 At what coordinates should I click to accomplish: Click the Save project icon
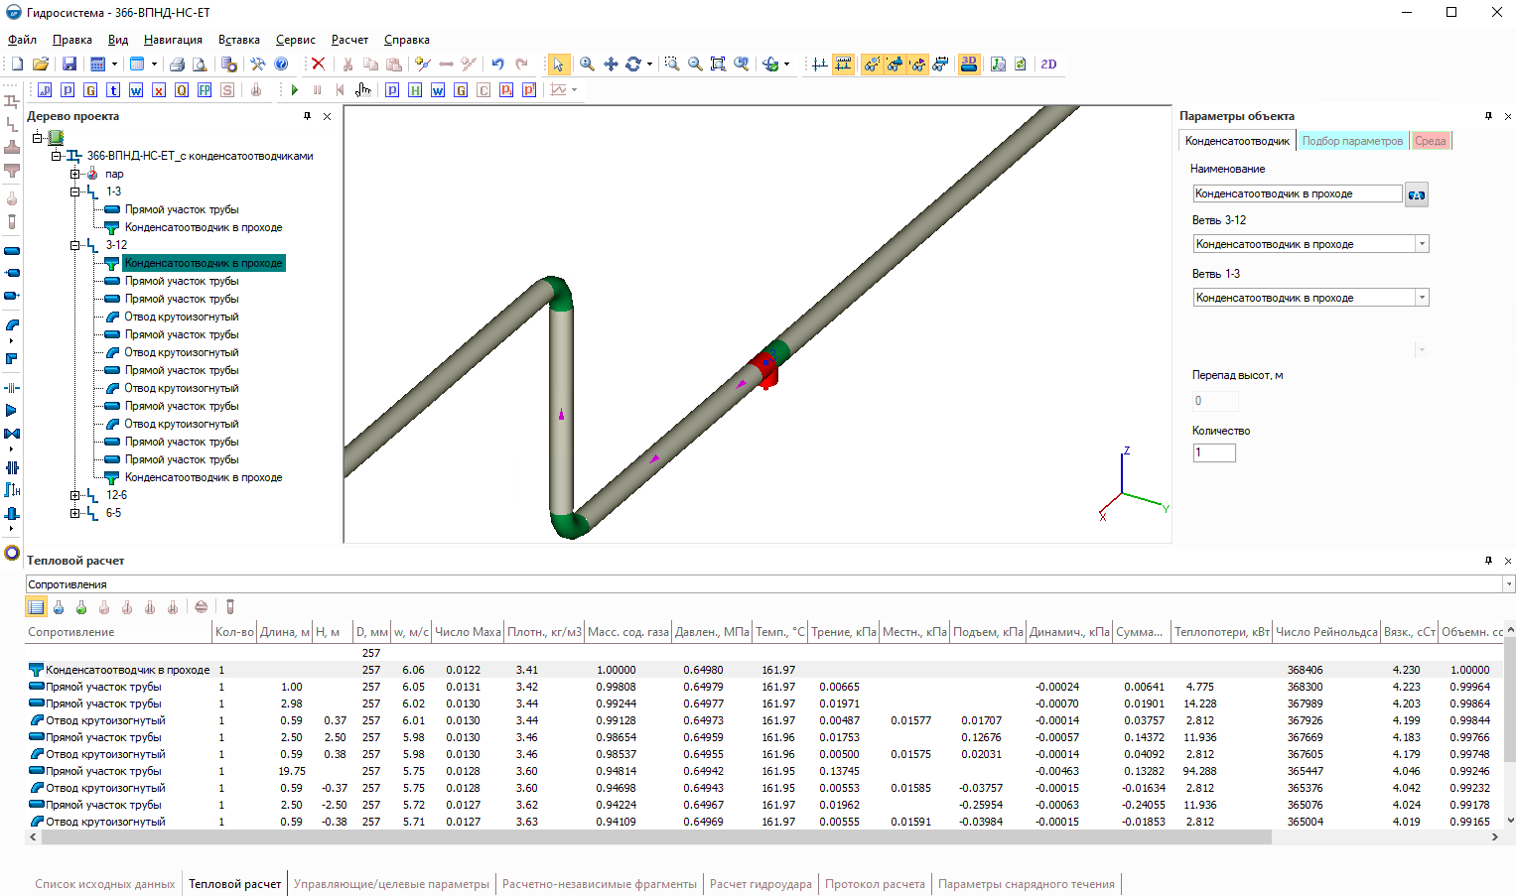tap(69, 64)
